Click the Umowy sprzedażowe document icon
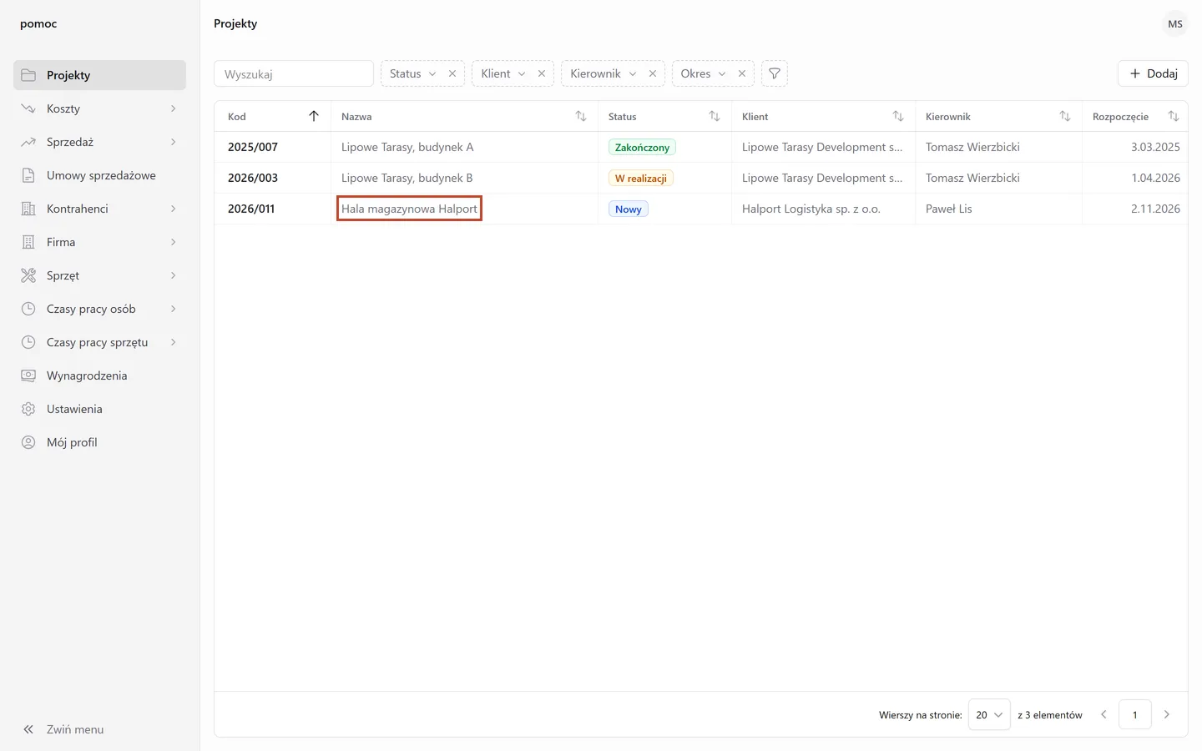Image resolution: width=1202 pixels, height=751 pixels. click(x=28, y=175)
